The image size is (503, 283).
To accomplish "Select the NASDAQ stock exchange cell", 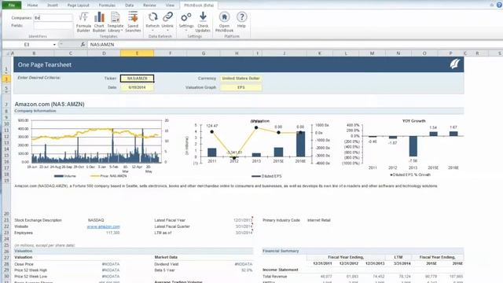I will [96, 220].
